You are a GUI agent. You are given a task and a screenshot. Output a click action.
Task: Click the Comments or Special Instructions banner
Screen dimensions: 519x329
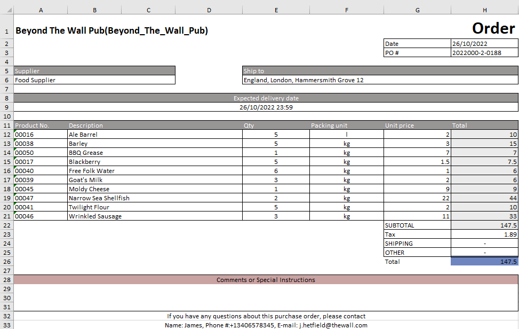point(266,280)
